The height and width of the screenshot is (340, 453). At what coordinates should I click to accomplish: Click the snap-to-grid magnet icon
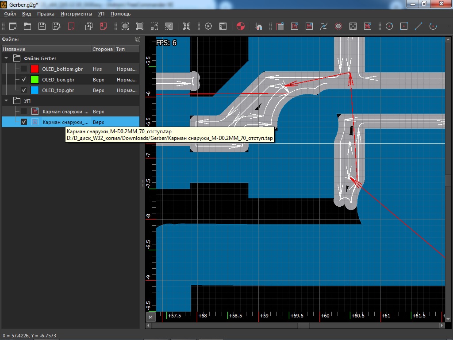259,26
